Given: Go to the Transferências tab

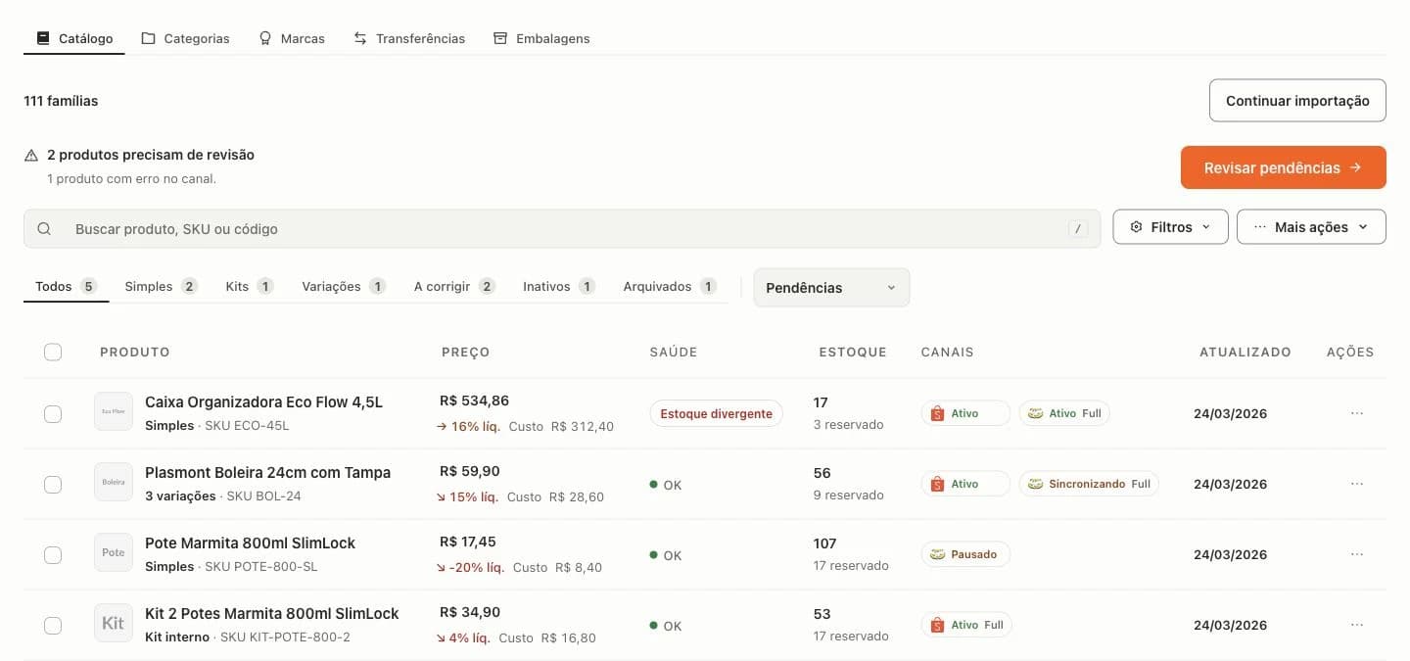Looking at the screenshot, I should [409, 38].
